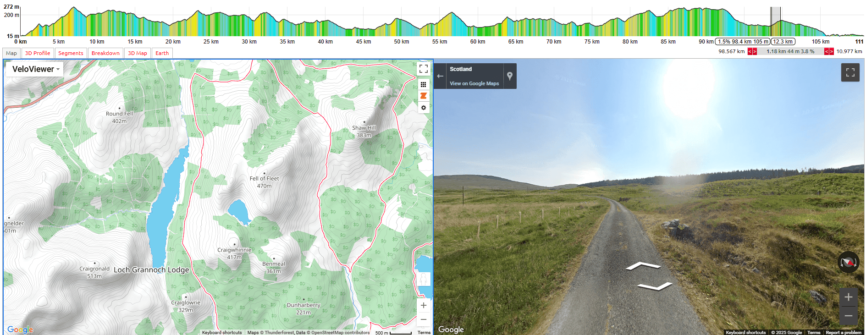866x335 pixels.
Task: Click the 50 km axis label
Action: 401,42
